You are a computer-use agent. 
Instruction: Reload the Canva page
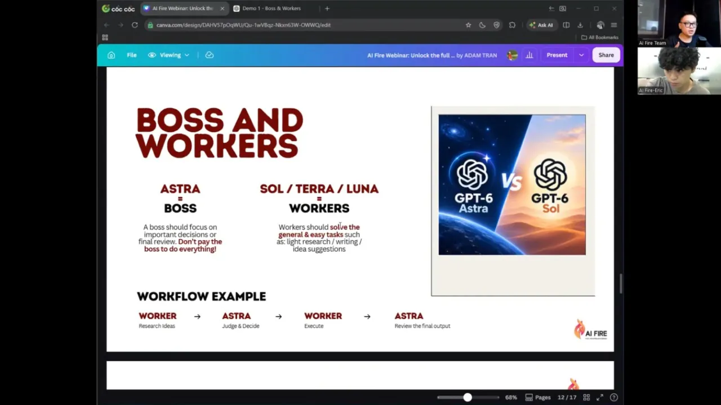pos(135,25)
